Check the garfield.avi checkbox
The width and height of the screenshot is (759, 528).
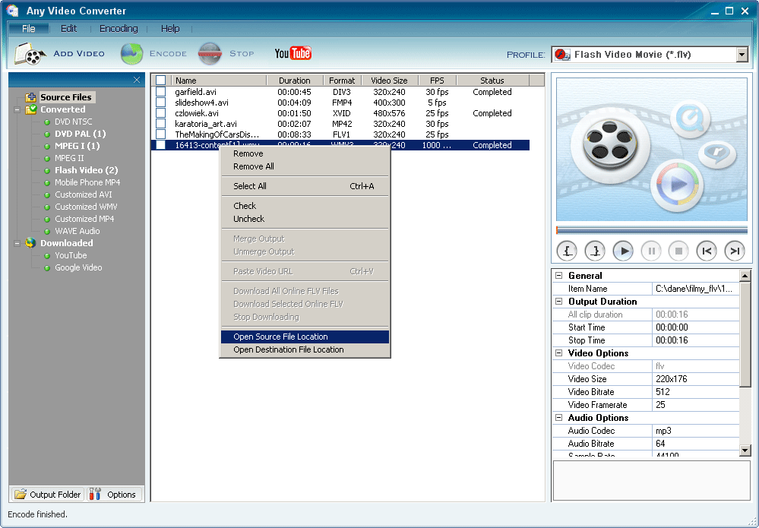pyautogui.click(x=161, y=91)
